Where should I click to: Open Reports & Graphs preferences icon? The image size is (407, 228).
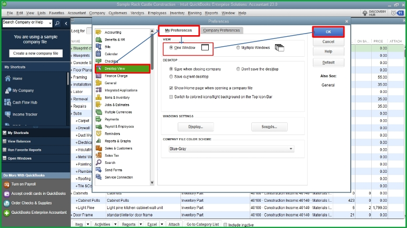(x=99, y=141)
